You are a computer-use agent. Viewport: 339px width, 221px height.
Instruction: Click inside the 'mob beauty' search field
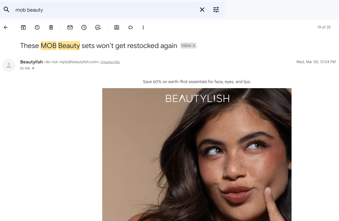101,10
